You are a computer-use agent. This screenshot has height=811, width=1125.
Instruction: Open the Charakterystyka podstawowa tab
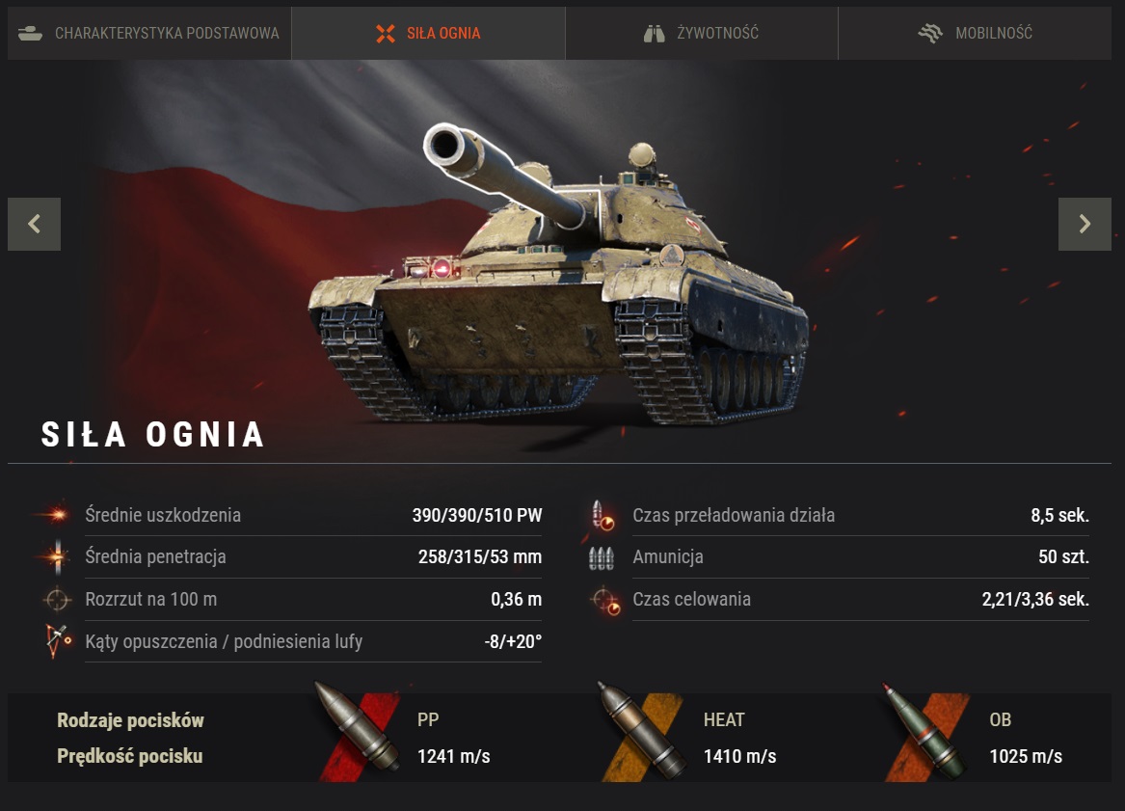click(x=149, y=33)
